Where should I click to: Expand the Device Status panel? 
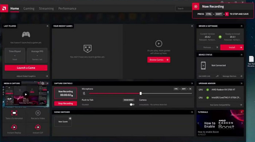point(241,55)
